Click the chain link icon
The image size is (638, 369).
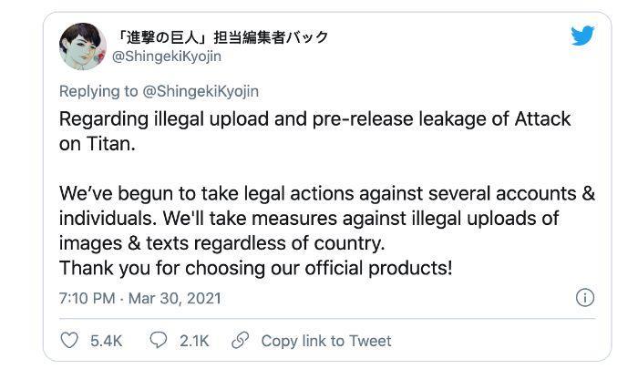(x=241, y=340)
